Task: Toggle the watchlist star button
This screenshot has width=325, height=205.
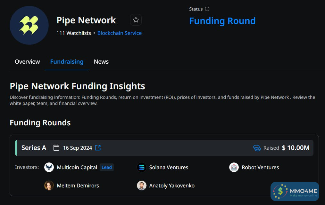Action: coord(136,20)
